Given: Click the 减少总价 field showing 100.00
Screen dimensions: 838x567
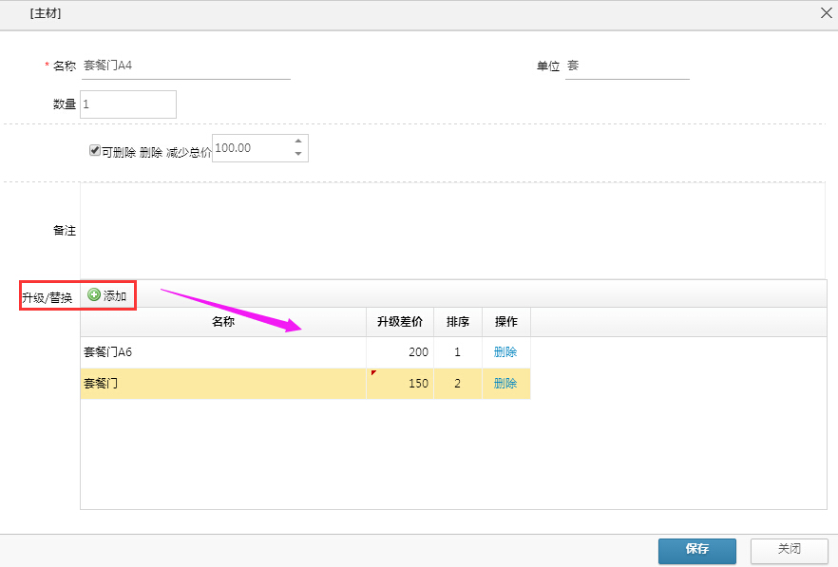Looking at the screenshot, I should click(x=250, y=148).
